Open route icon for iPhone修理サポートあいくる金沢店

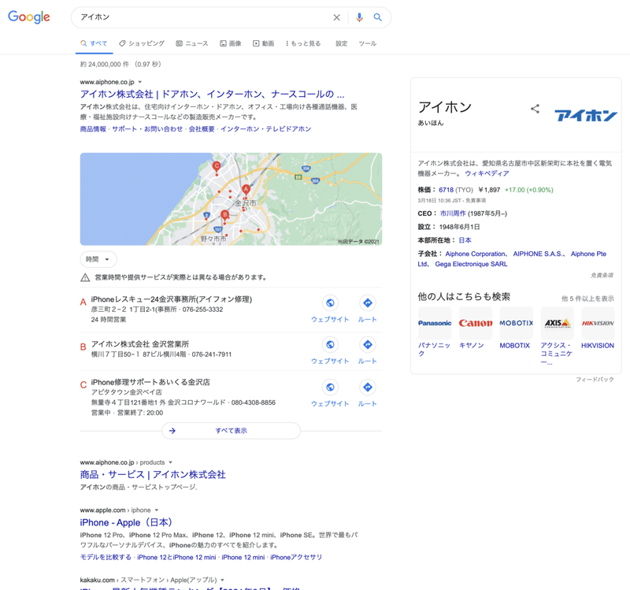[x=368, y=387]
